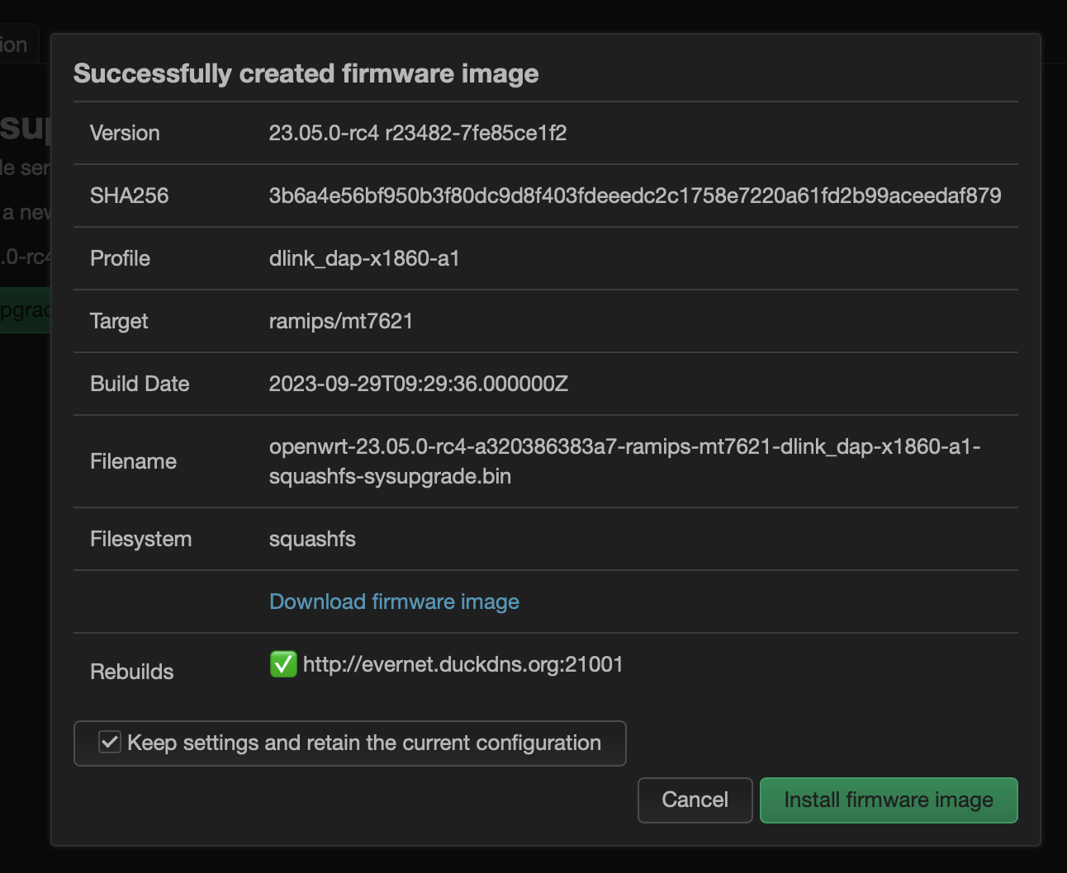
Task: Cancel the firmware installation dialog
Action: point(695,800)
